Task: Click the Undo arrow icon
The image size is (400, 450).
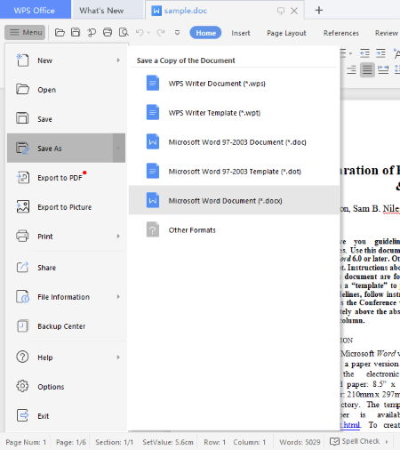Action: click(140, 32)
